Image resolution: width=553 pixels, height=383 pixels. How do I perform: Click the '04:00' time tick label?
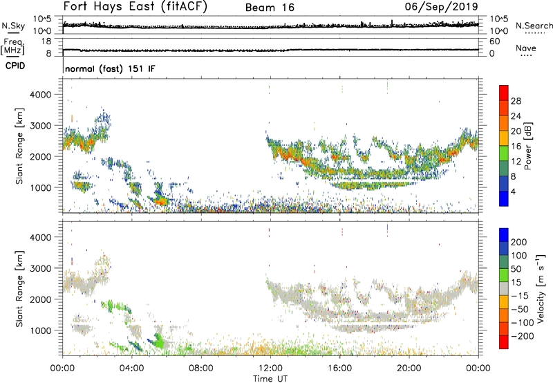point(132,368)
